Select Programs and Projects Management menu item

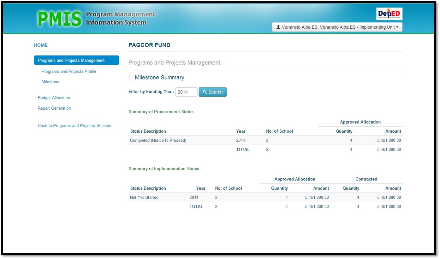pyautogui.click(x=76, y=60)
